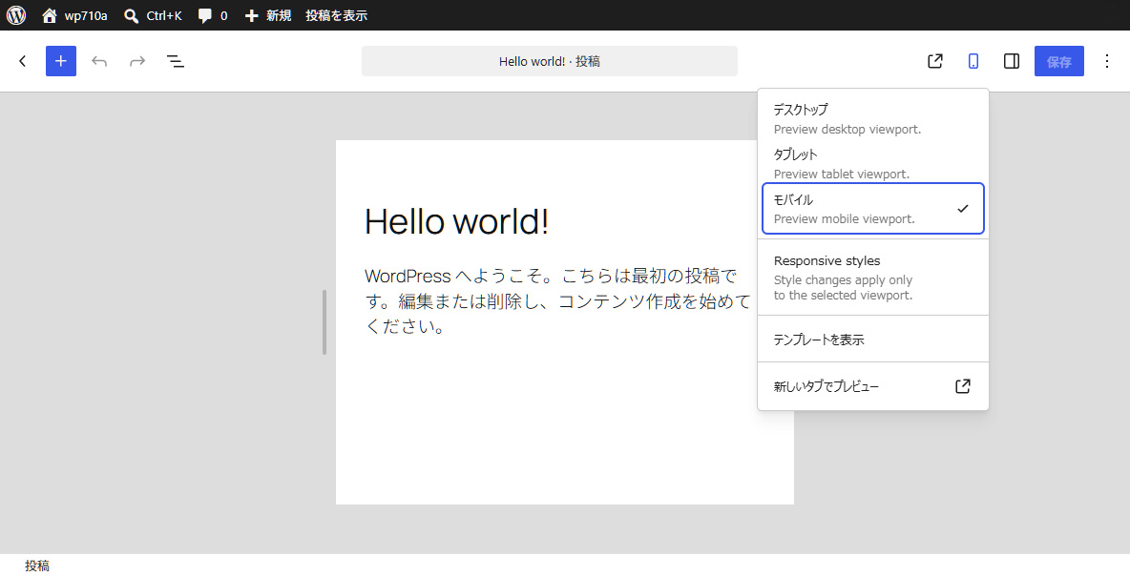Viewport: 1130px width, 577px height.
Task: Click the 保存 save button
Action: point(1059,61)
